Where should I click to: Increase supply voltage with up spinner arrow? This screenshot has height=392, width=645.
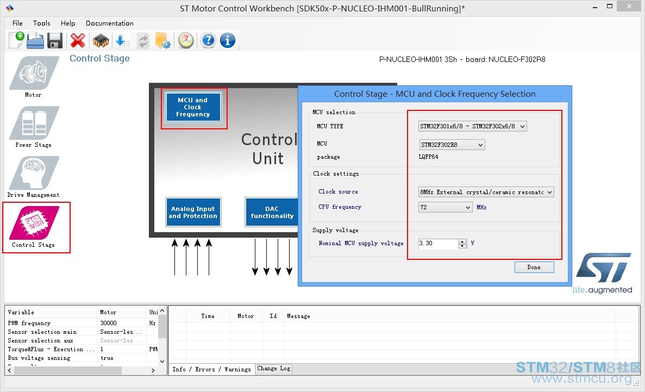click(462, 241)
